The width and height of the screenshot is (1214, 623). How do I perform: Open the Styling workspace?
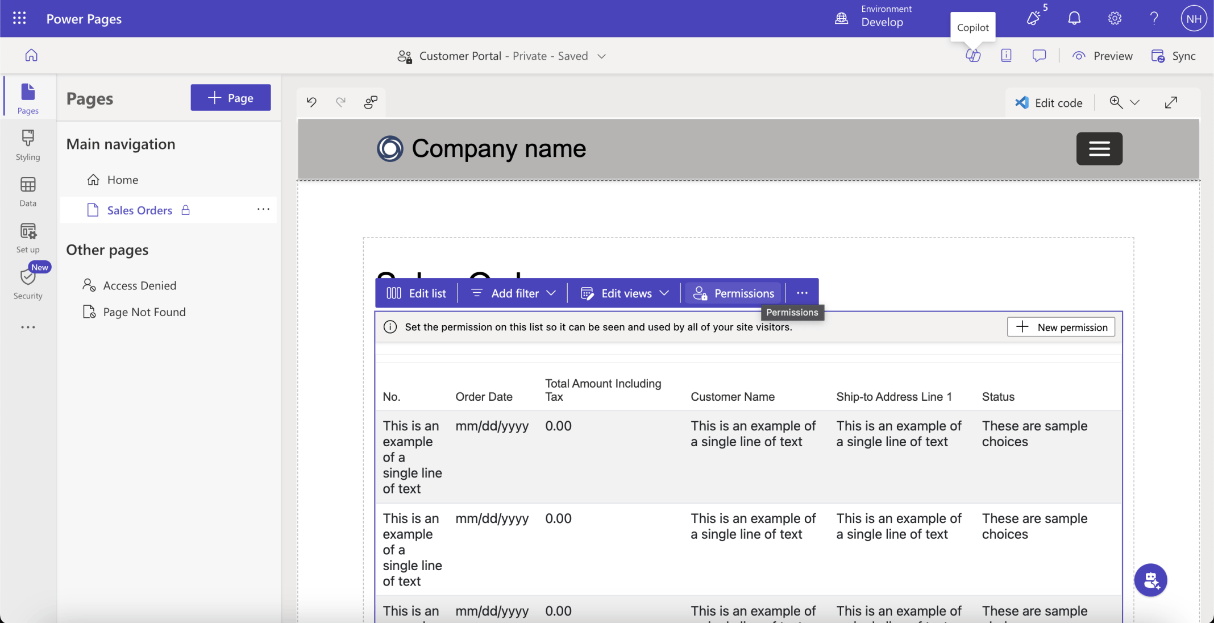(28, 145)
